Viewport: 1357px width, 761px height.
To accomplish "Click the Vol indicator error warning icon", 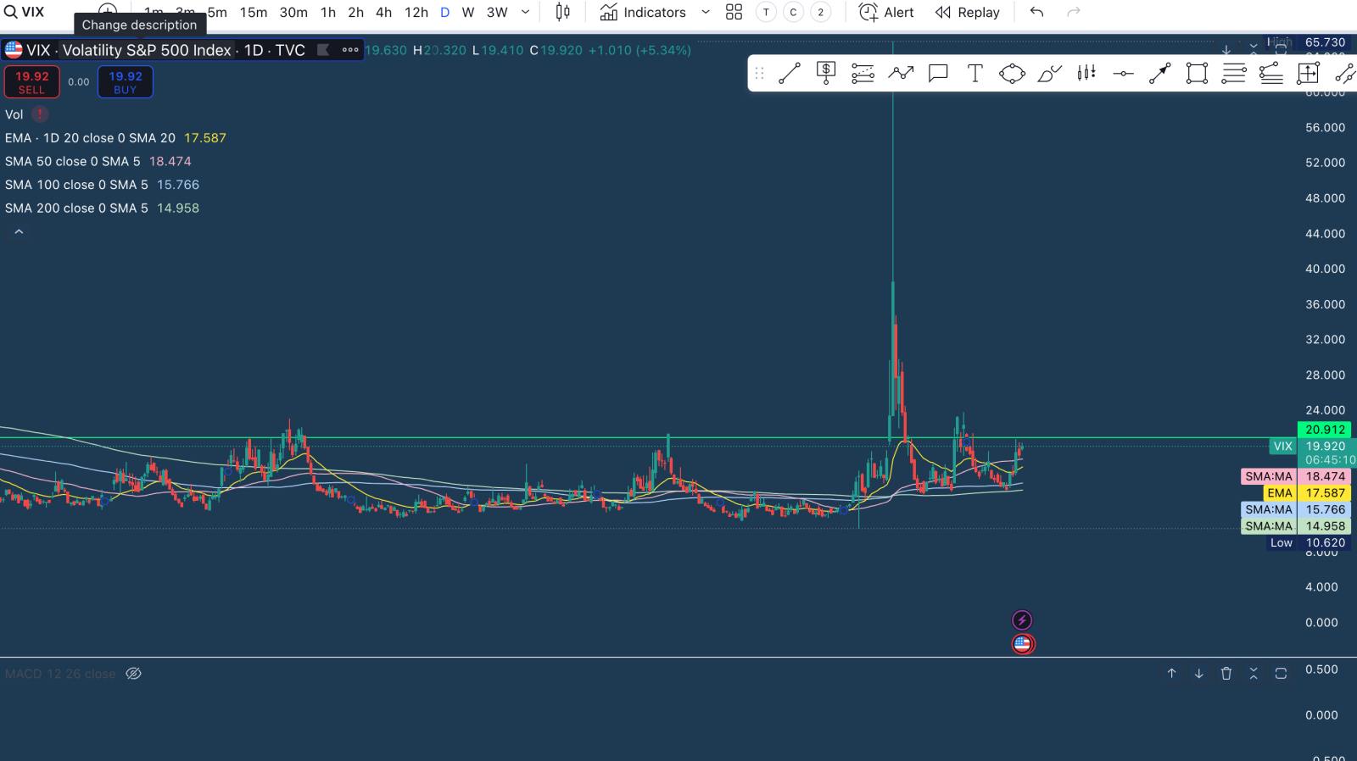I will click(40, 114).
